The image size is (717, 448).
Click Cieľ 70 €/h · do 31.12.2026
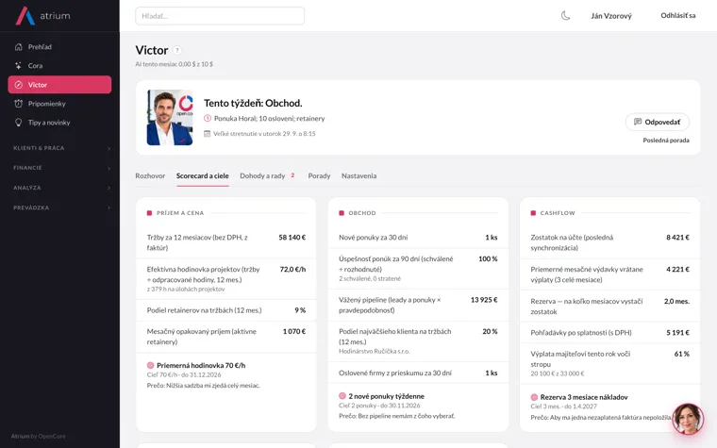(184, 374)
